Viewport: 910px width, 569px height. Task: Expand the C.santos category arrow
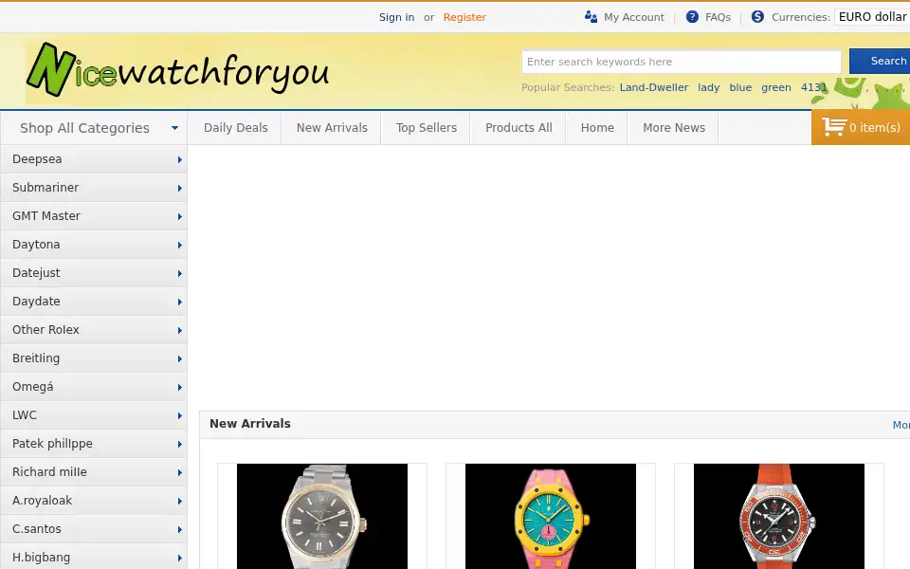point(180,529)
